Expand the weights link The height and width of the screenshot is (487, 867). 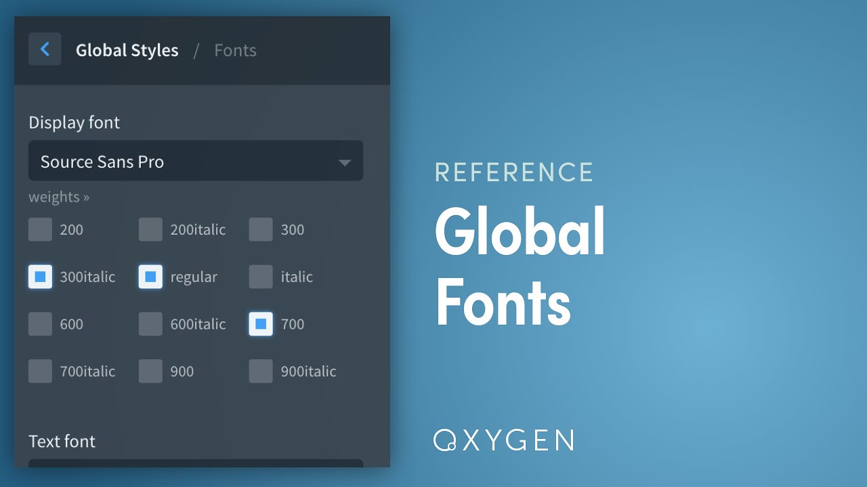point(59,197)
